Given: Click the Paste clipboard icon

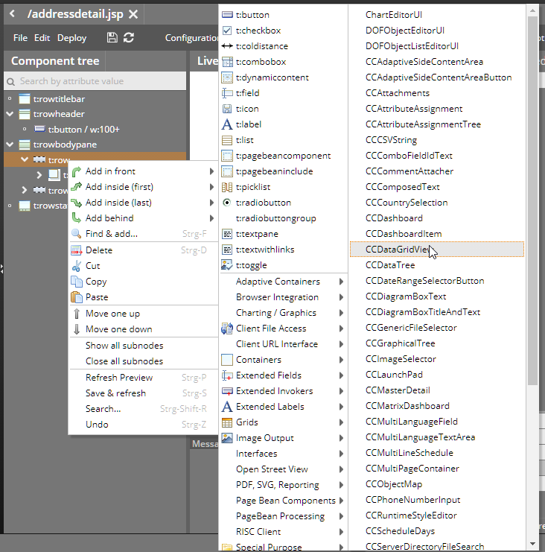Looking at the screenshot, I should pyautogui.click(x=76, y=297).
